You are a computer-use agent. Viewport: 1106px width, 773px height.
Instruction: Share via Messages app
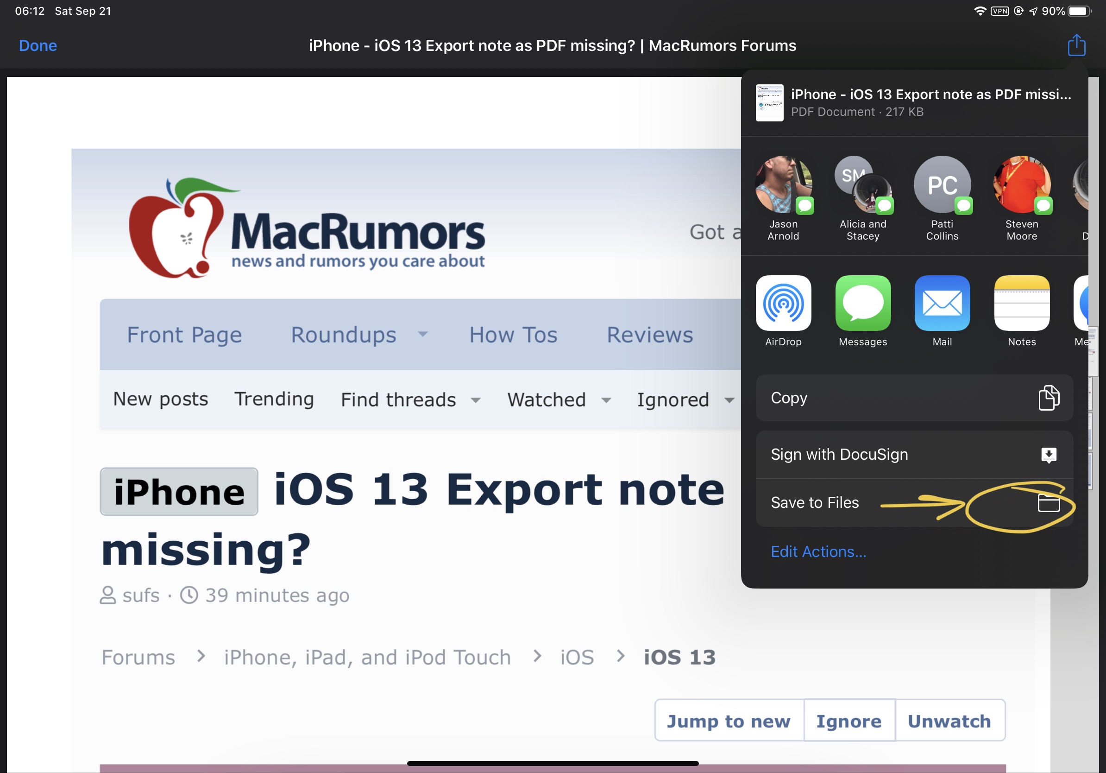coord(863,311)
